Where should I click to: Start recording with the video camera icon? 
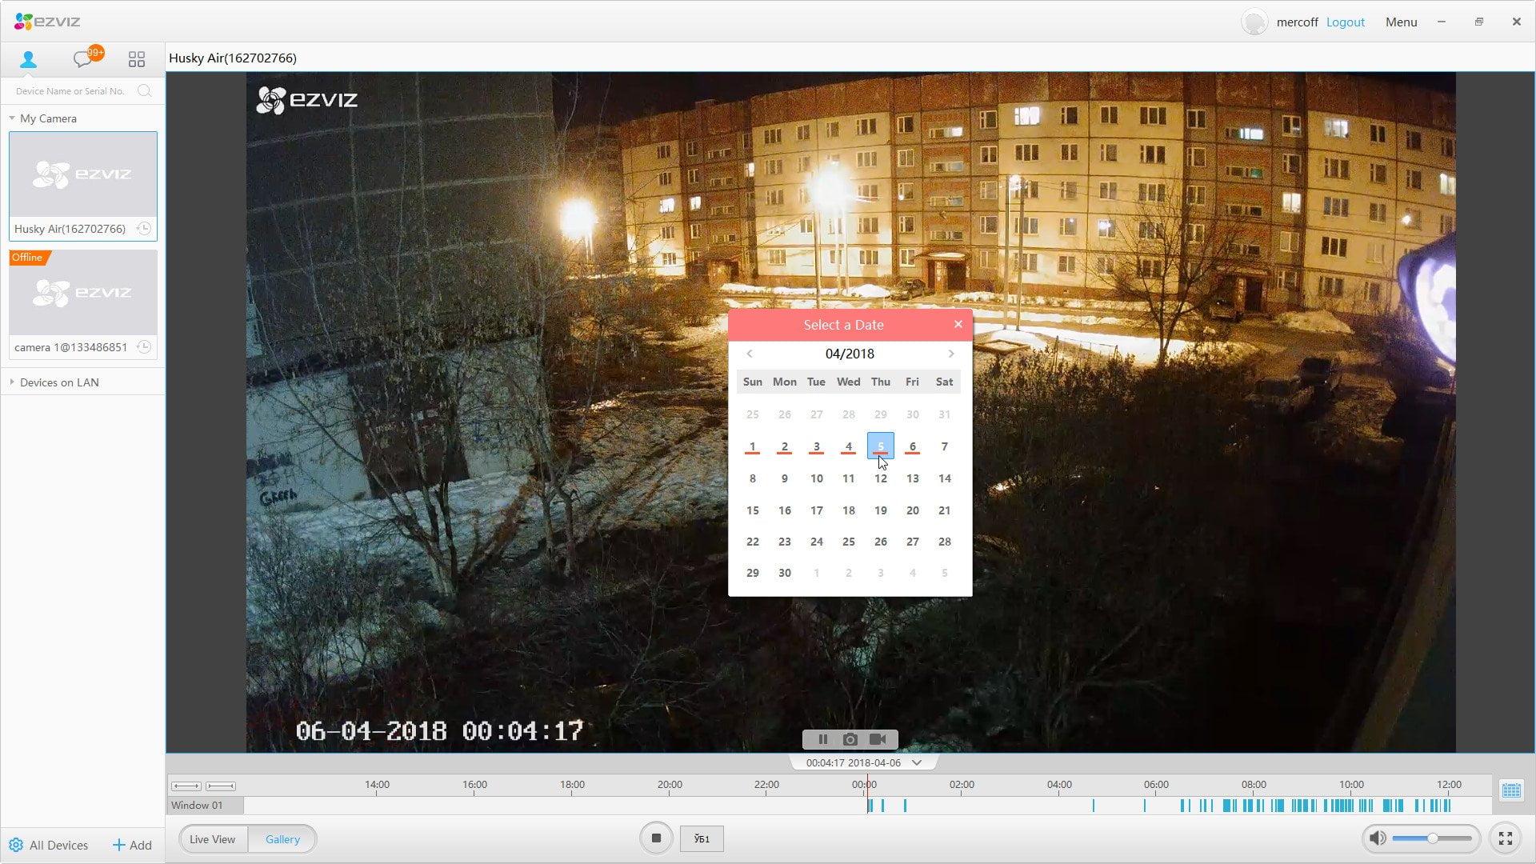[x=878, y=739]
